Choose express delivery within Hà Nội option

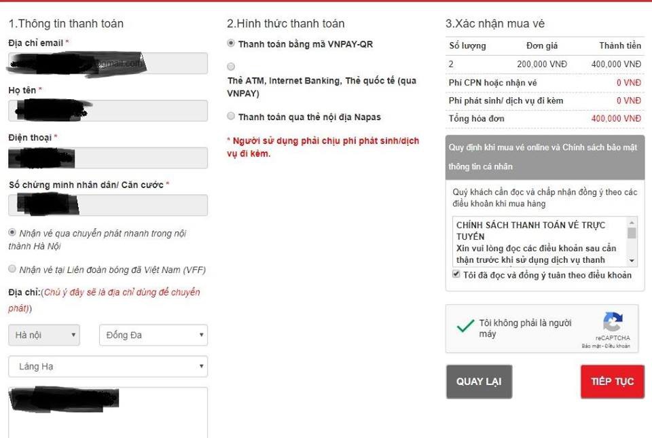[x=12, y=232]
